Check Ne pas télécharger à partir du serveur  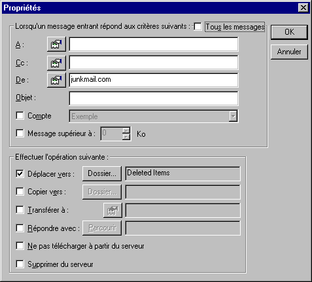coord(20,246)
